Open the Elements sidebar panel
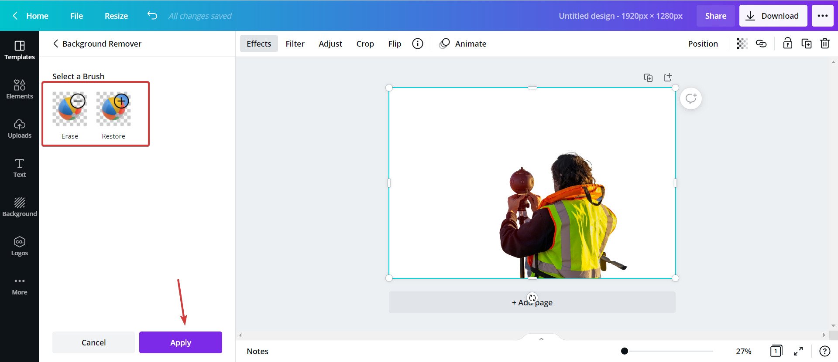The width and height of the screenshot is (838, 362). (x=20, y=89)
